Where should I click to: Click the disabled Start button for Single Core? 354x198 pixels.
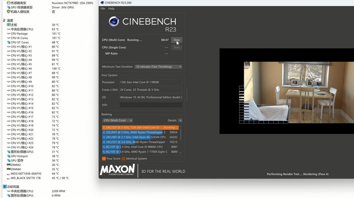click(176, 48)
